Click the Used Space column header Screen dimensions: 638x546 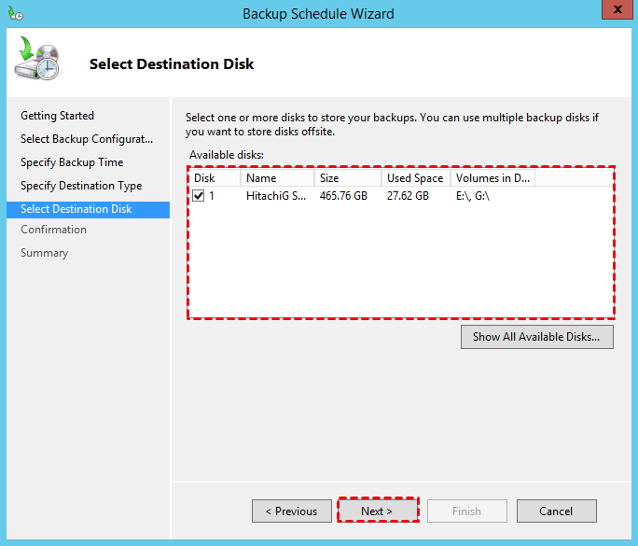coord(415,177)
